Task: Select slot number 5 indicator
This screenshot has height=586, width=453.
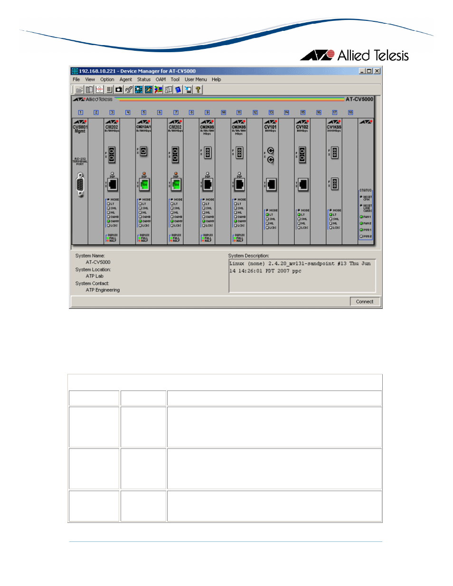Action: [x=144, y=112]
